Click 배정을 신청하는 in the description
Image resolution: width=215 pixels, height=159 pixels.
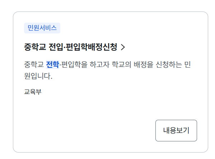pos(158,64)
